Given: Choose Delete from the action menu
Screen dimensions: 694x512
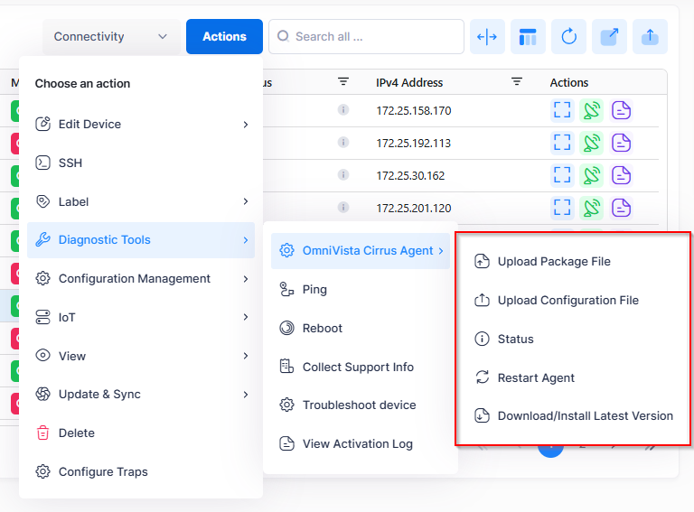Looking at the screenshot, I should coord(77,433).
